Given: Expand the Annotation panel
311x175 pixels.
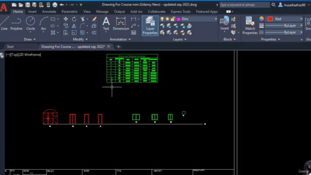Looking at the screenshot, I should click(120, 39).
